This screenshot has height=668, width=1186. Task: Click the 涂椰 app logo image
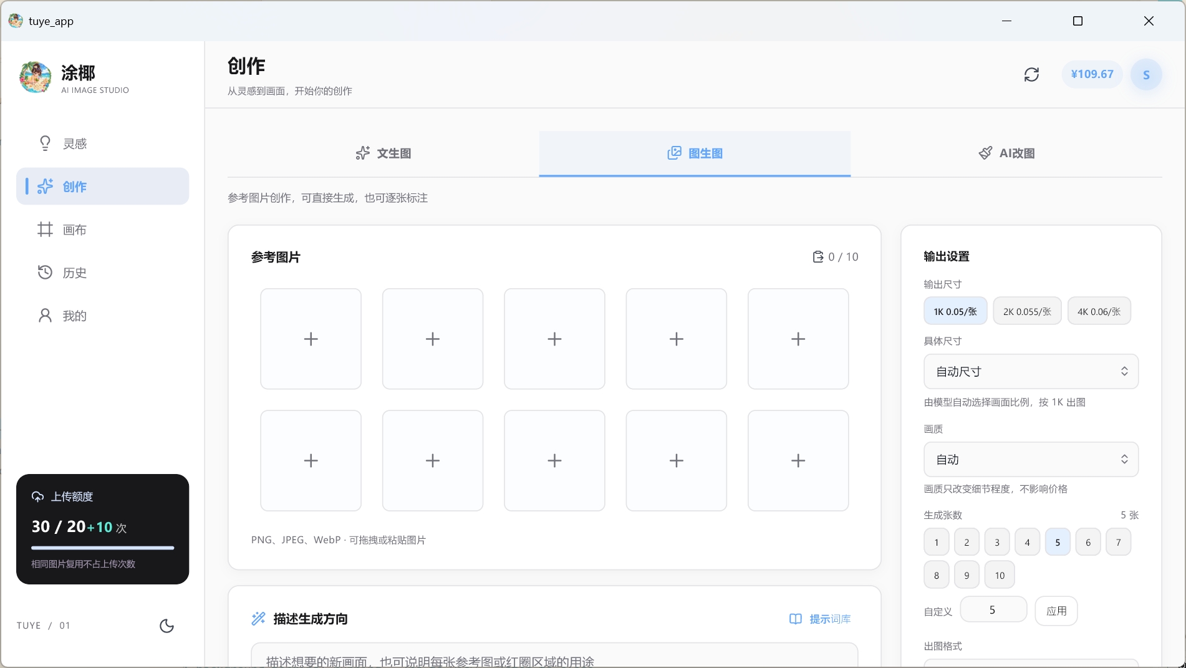(x=36, y=77)
